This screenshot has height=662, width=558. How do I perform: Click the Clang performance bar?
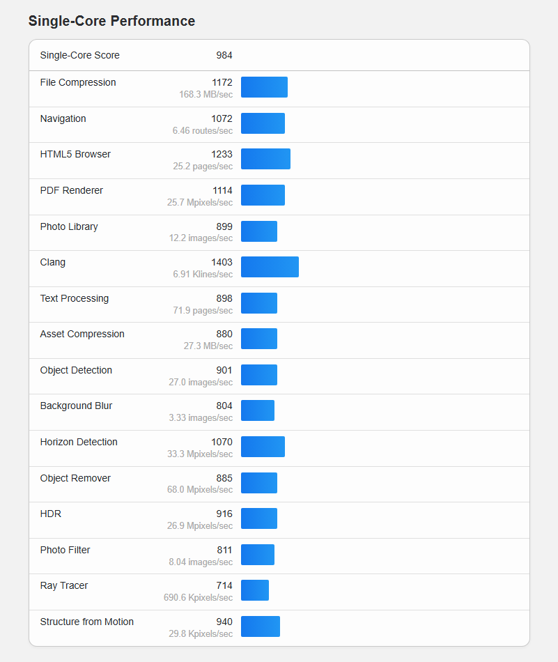[270, 267]
